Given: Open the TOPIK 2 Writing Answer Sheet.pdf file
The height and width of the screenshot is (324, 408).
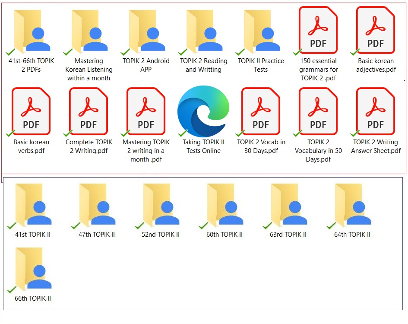Looking at the screenshot, I should pos(376,111).
